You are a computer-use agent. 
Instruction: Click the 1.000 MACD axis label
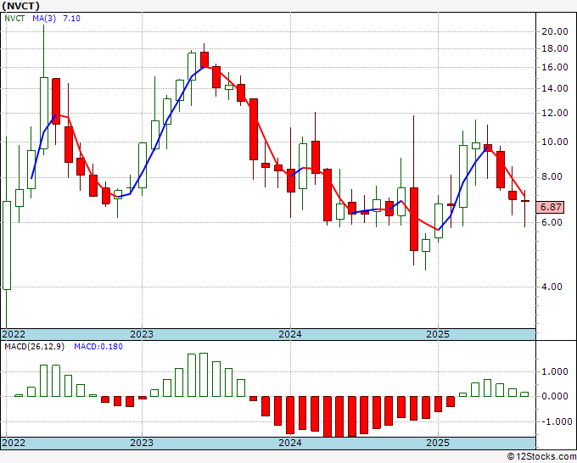pyautogui.click(x=554, y=371)
